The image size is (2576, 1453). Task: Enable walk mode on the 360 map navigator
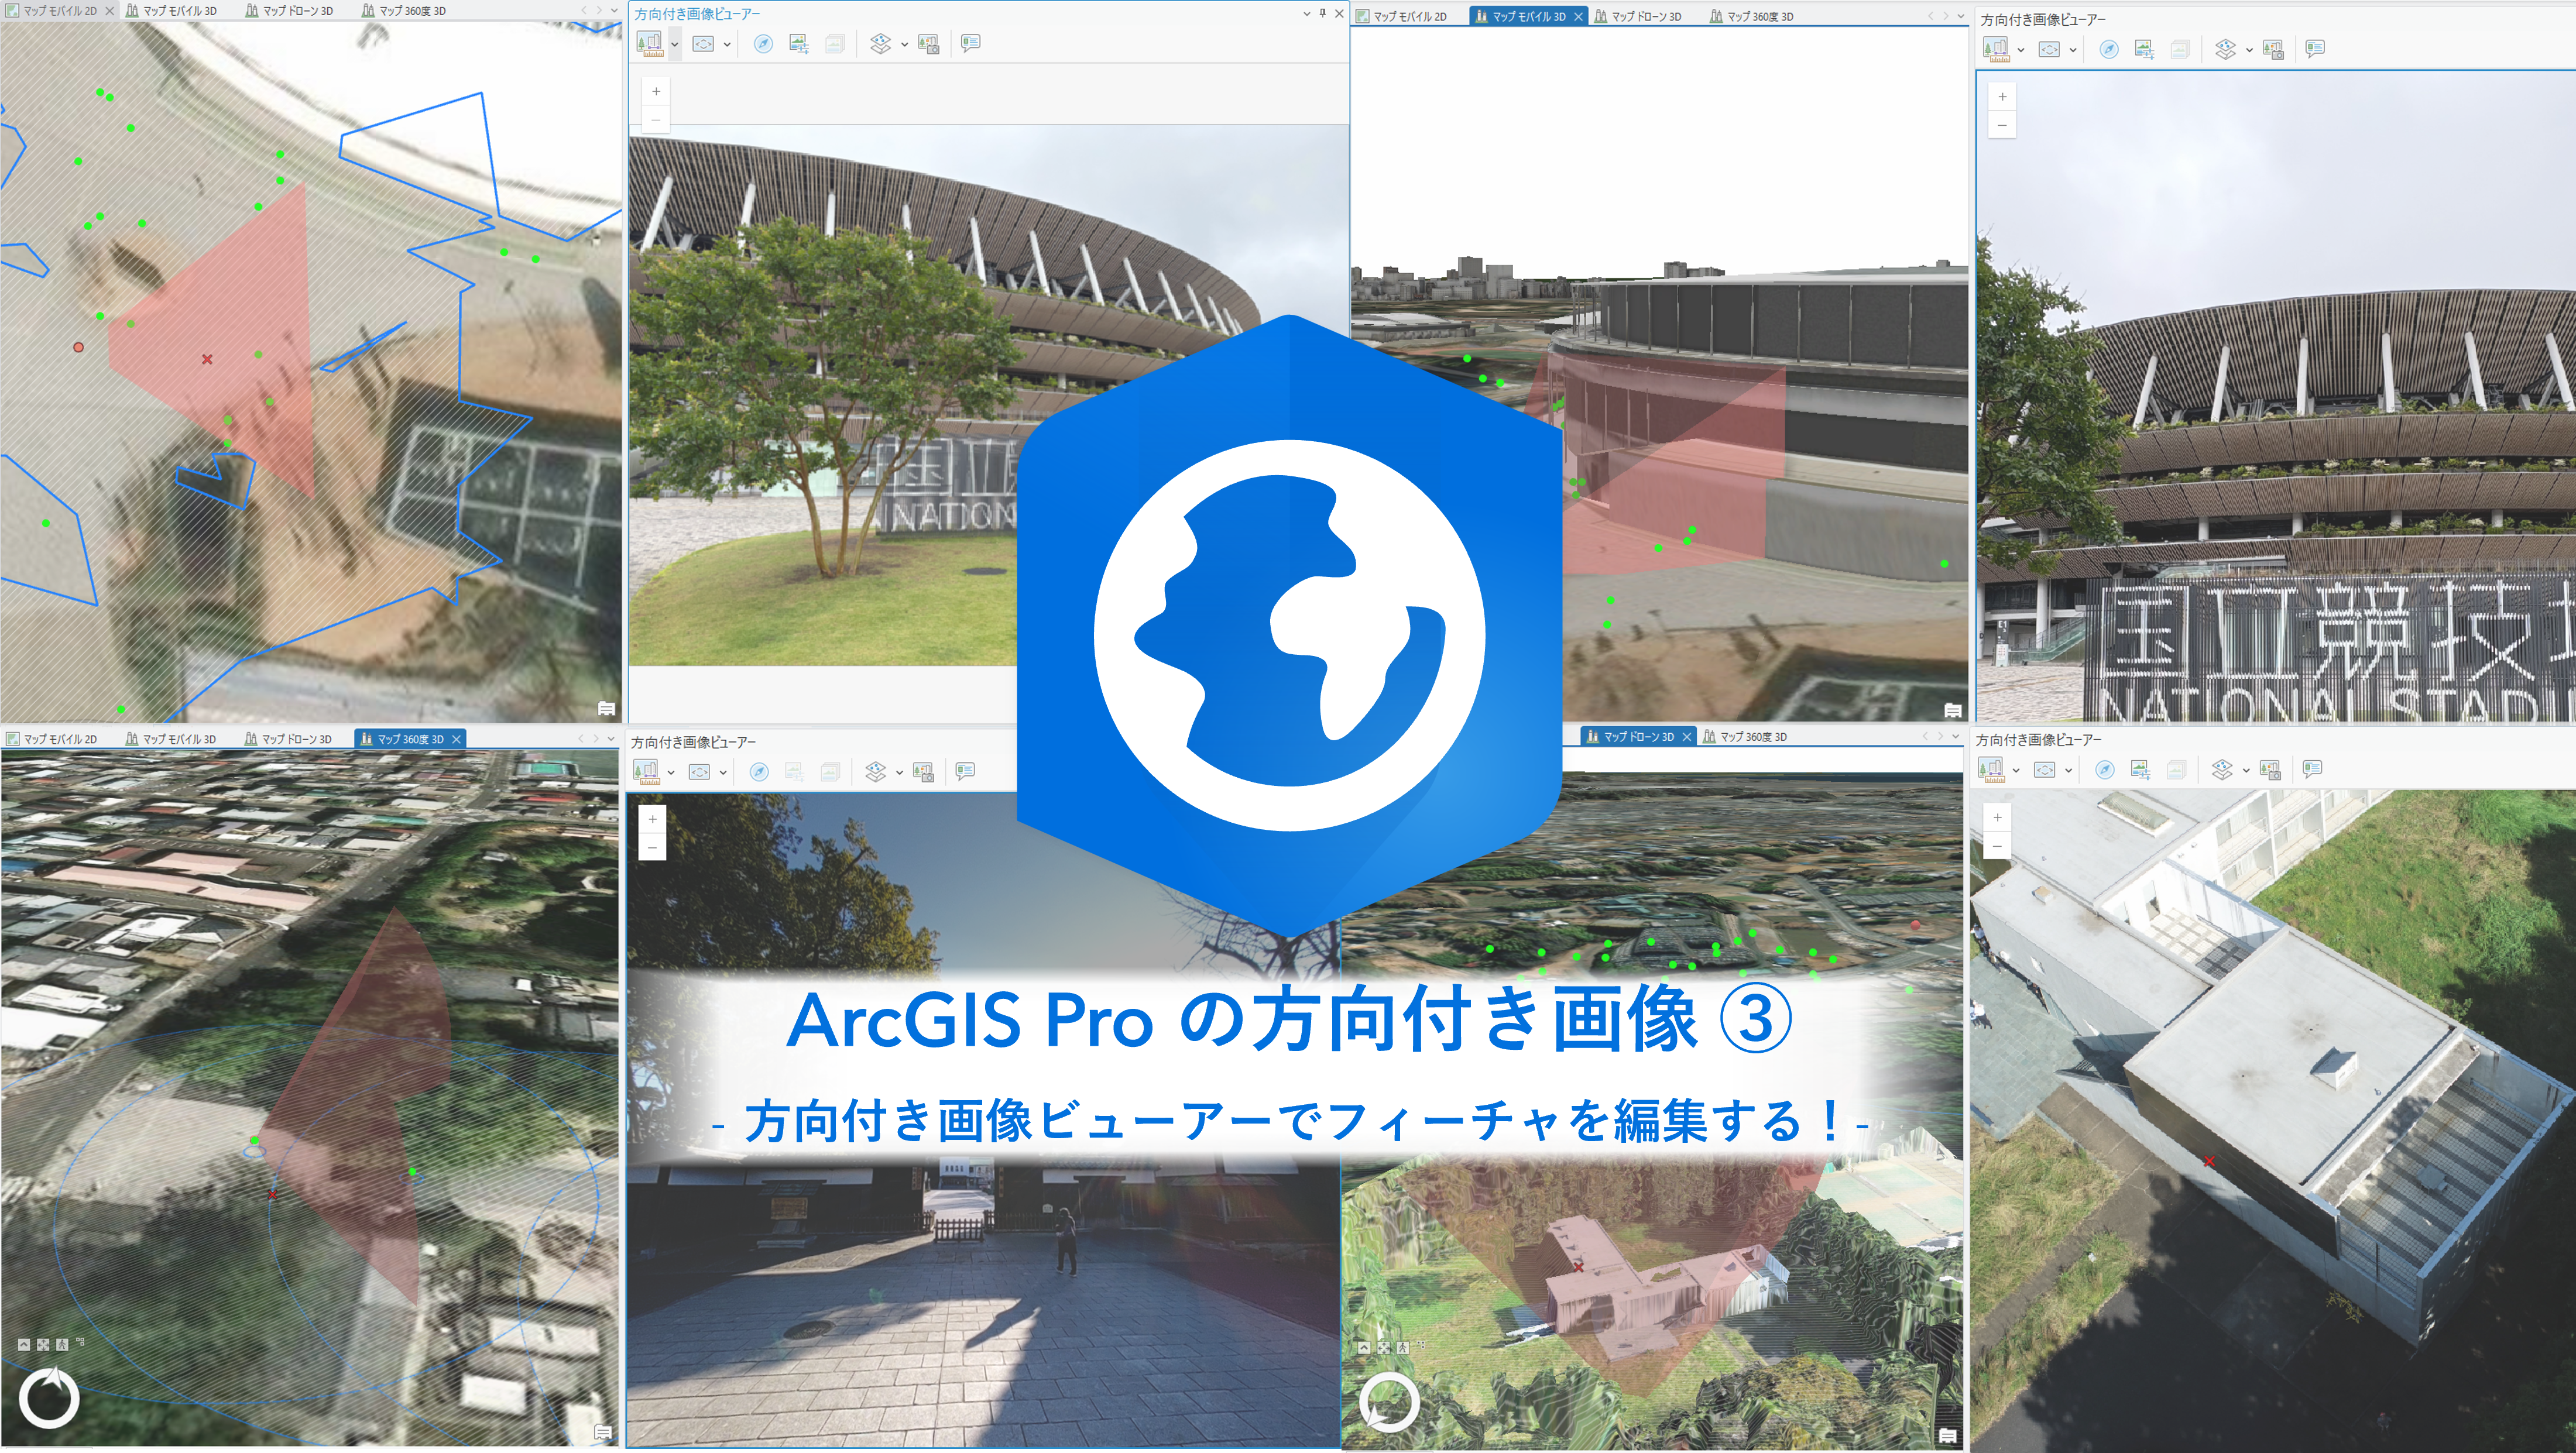62,1345
